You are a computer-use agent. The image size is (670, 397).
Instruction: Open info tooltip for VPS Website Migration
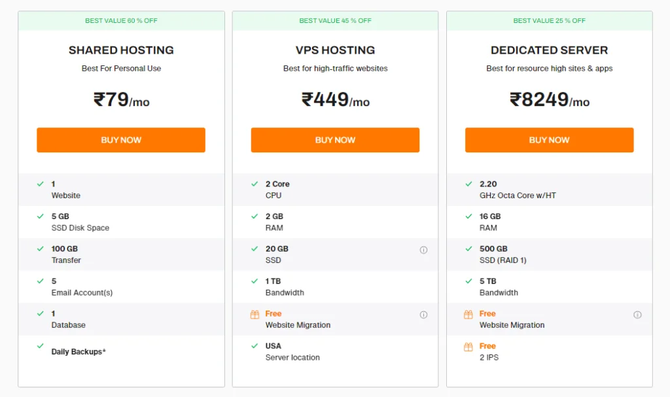[423, 315]
